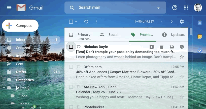Snooze the Nicholas Doyle email
This screenshot has height=109, width=206.
click(182, 47)
